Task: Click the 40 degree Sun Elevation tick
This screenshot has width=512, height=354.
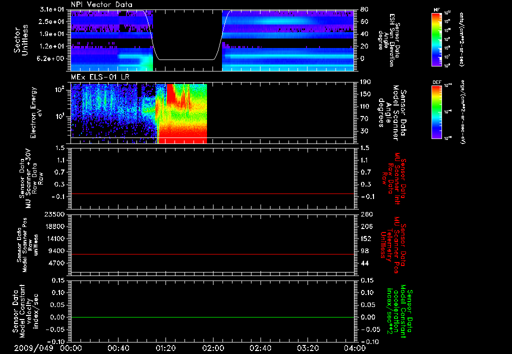Action: coord(364,34)
